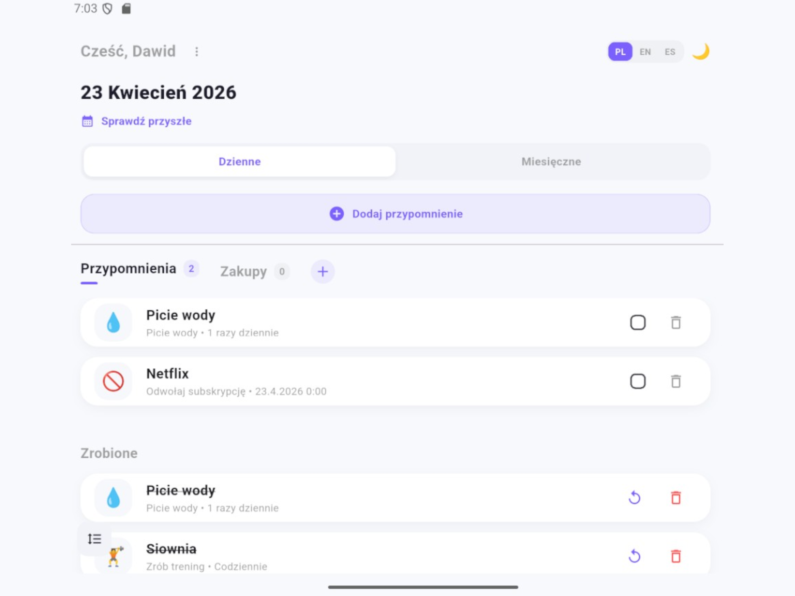Screen dimensions: 795x596
Task: Restore the completed Siłownia reminder
Action: point(635,556)
